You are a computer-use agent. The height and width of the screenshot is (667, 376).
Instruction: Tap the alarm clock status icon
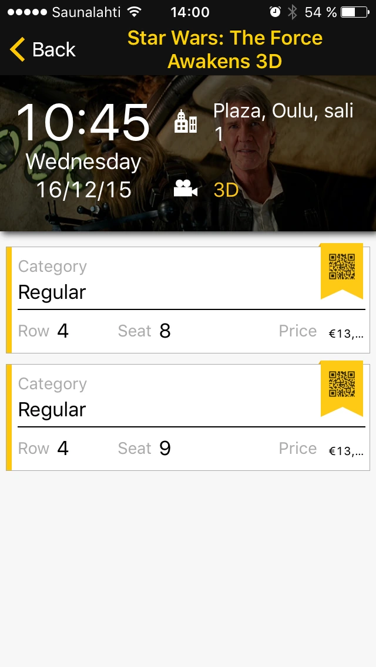point(275,12)
